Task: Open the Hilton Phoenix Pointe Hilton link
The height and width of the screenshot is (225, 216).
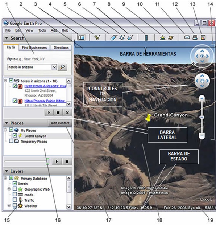Action: click(x=45, y=101)
